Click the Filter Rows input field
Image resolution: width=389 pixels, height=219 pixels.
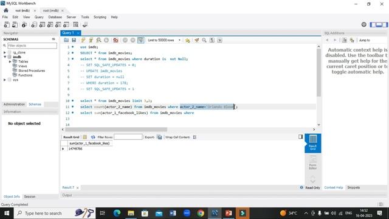coord(128,137)
